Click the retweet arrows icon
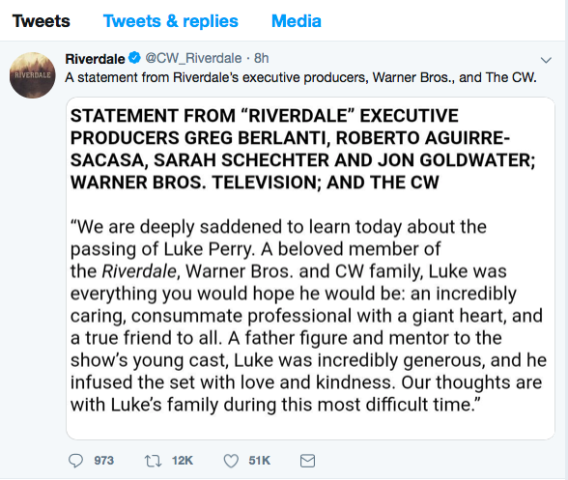568x480 pixels. coord(153,461)
